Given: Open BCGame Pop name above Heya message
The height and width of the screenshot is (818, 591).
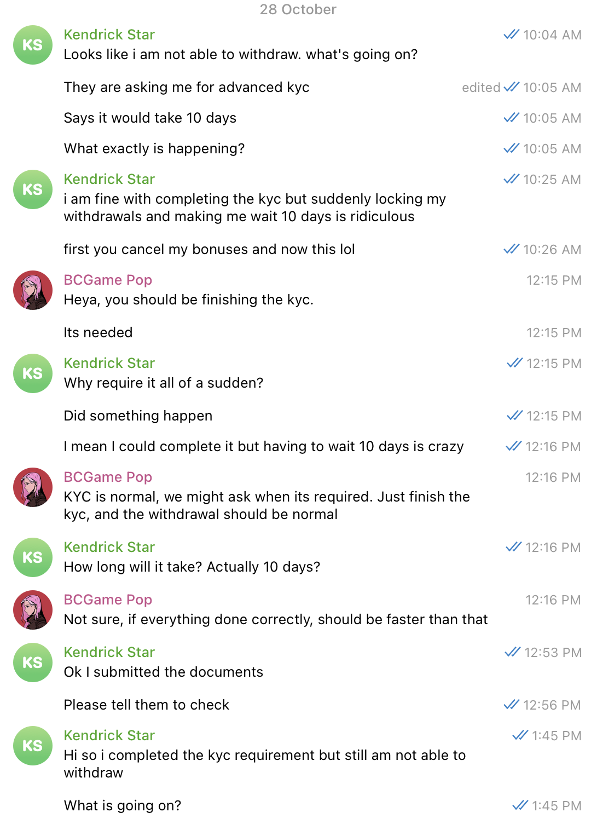Looking at the screenshot, I should point(108,280).
